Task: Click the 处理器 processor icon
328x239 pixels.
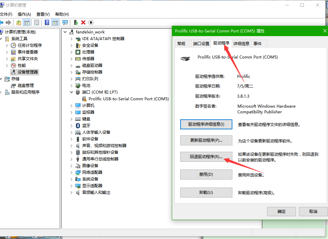Action: click(78, 52)
